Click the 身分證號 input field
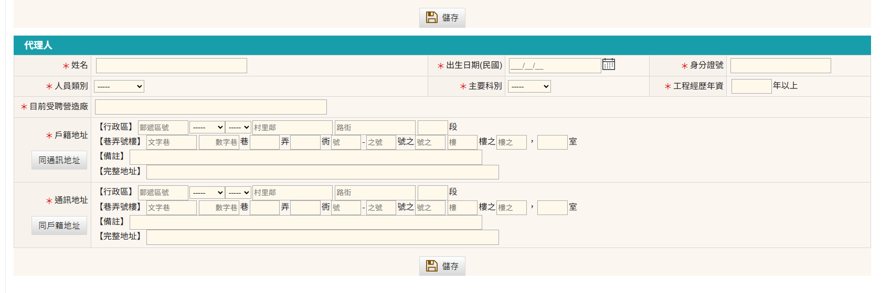The image size is (891, 293). (780, 65)
